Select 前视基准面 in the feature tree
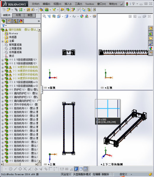Viewport: 154px width, 177px height. pos(15,45)
